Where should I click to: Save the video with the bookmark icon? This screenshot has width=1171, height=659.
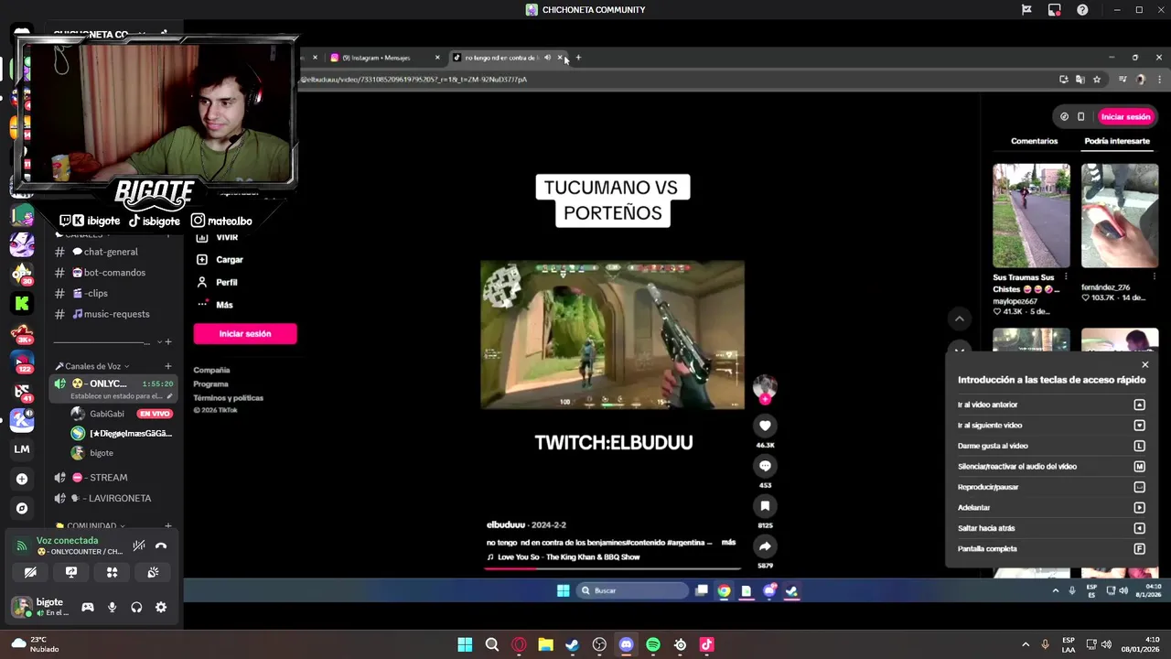(x=765, y=506)
